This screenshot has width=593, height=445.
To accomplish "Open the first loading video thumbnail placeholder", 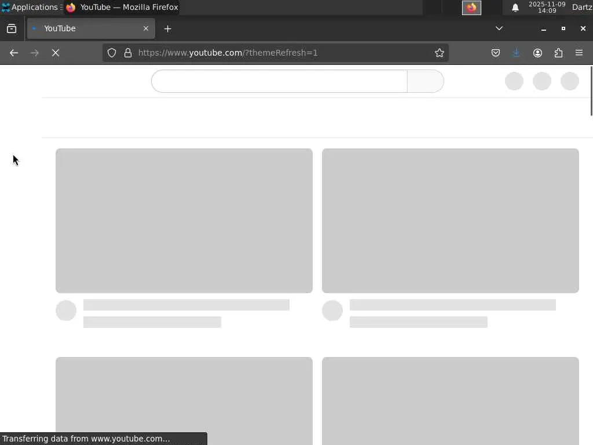I will (x=184, y=221).
